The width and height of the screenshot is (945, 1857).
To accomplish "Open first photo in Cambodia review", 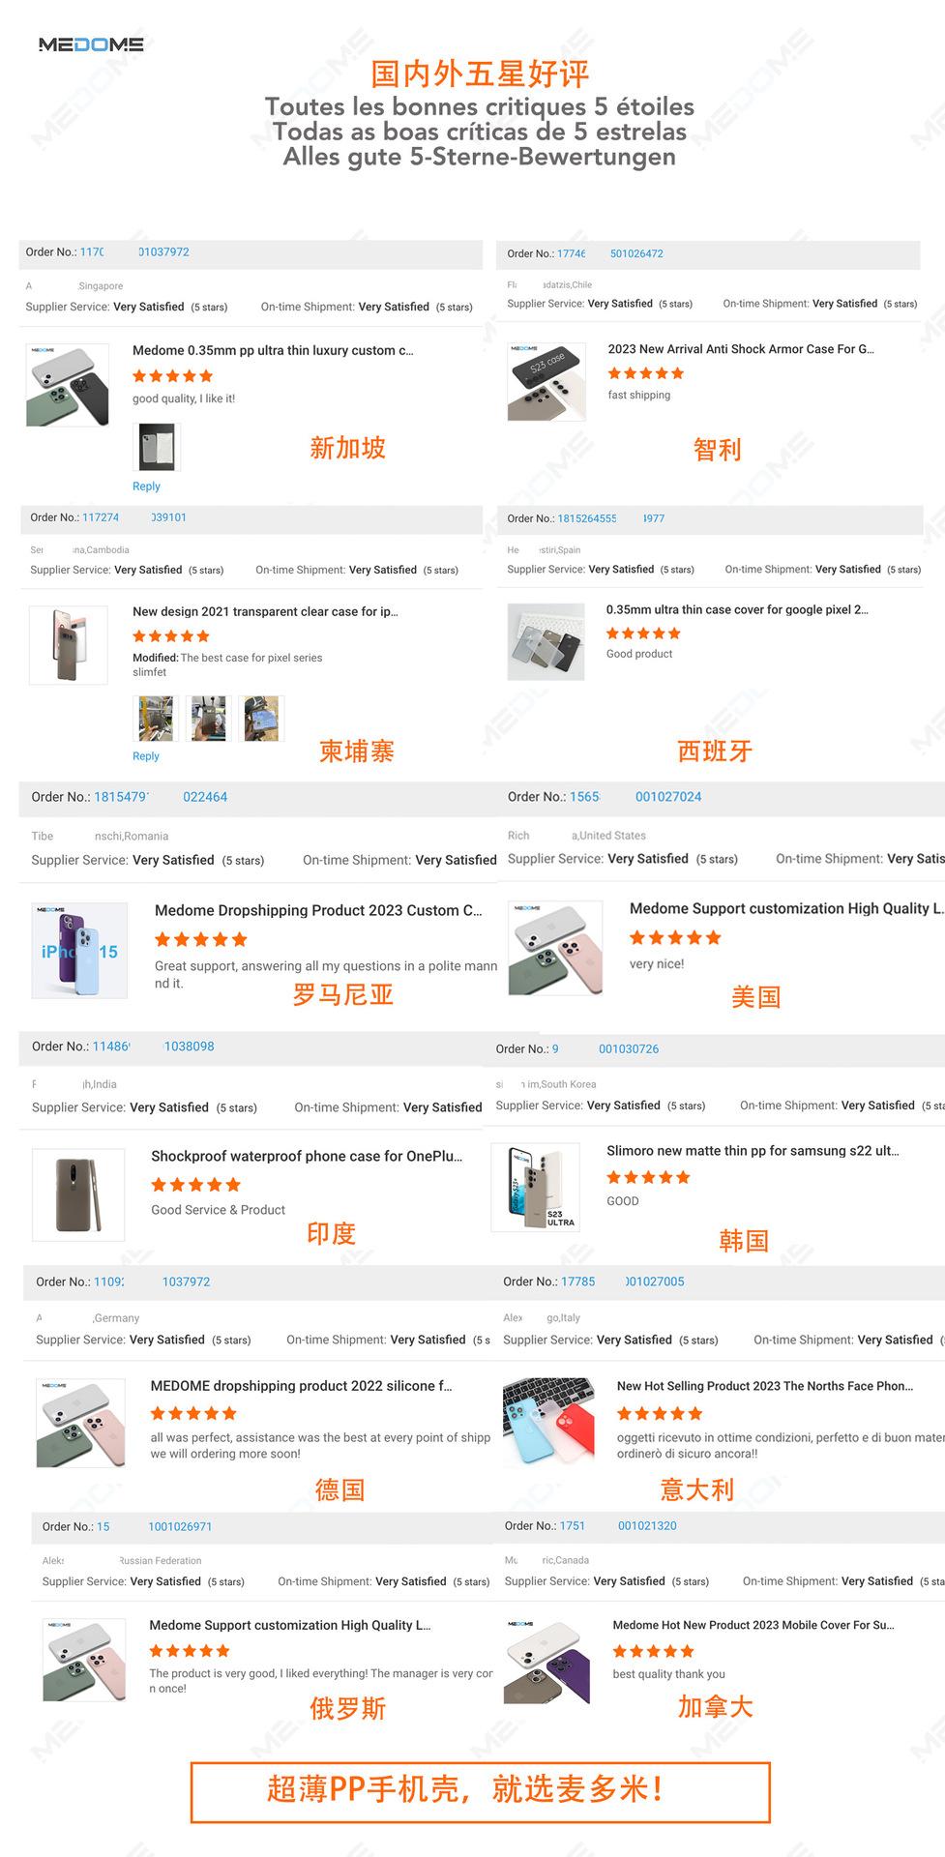I will tap(156, 719).
